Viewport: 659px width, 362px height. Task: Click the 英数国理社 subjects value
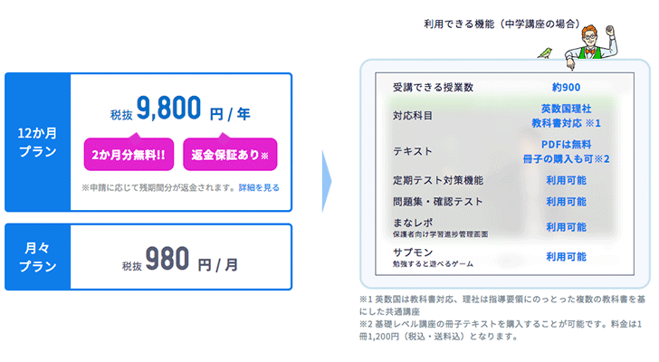click(x=566, y=109)
